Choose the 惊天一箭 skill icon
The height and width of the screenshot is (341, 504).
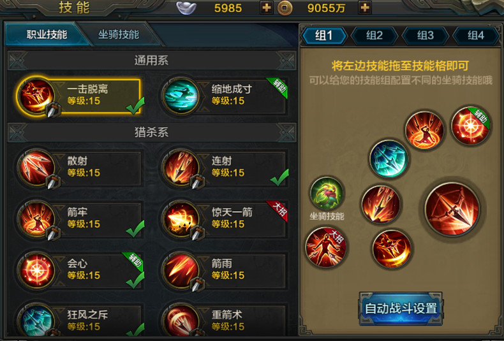coord(181,219)
